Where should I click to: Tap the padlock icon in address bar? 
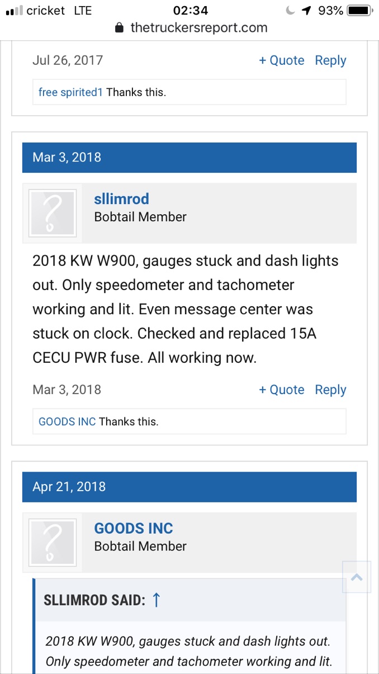click(x=119, y=28)
